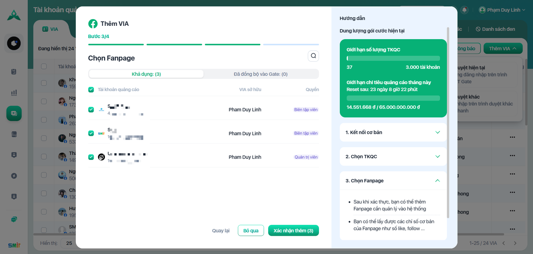Select the Khả dụng (3) tab
The width and height of the screenshot is (533, 254).
coord(146,74)
